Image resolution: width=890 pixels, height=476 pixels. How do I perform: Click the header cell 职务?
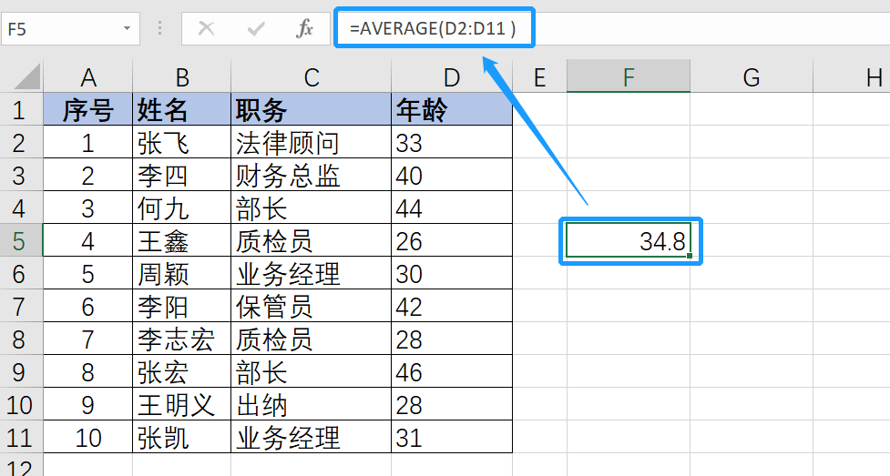(x=311, y=109)
